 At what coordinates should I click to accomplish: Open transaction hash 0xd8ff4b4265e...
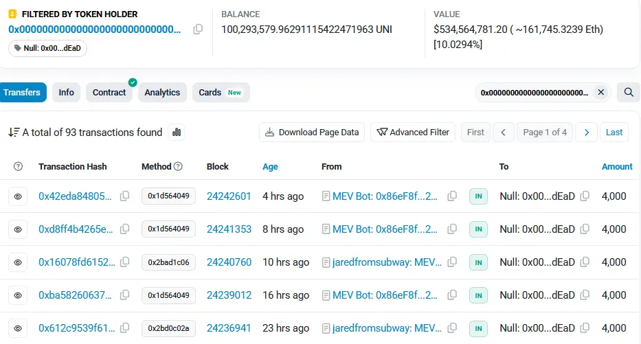coord(76,229)
